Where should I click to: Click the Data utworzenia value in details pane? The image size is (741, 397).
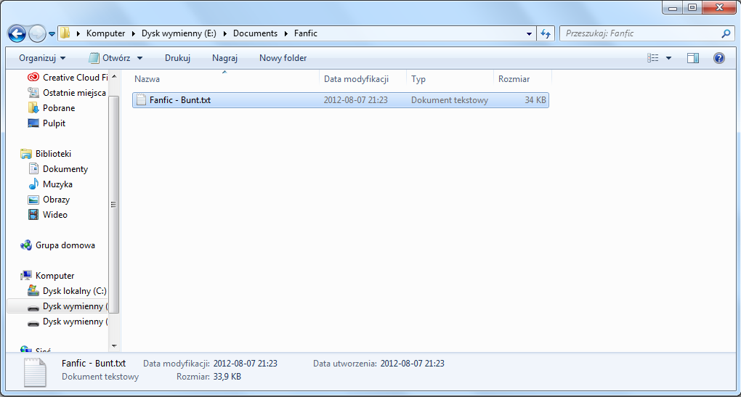click(x=412, y=364)
